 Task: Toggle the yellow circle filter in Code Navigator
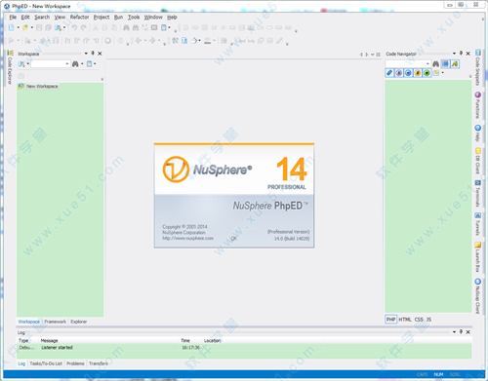tap(418, 73)
